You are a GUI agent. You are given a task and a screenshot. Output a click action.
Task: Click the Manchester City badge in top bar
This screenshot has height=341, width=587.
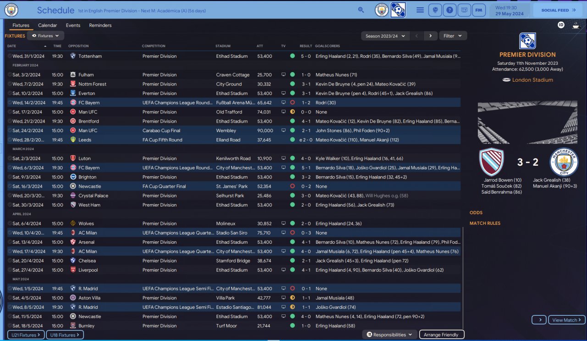pyautogui.click(x=382, y=10)
